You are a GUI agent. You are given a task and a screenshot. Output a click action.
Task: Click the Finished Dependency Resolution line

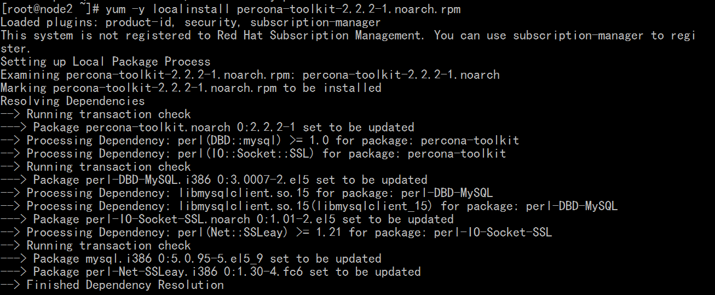point(112,285)
